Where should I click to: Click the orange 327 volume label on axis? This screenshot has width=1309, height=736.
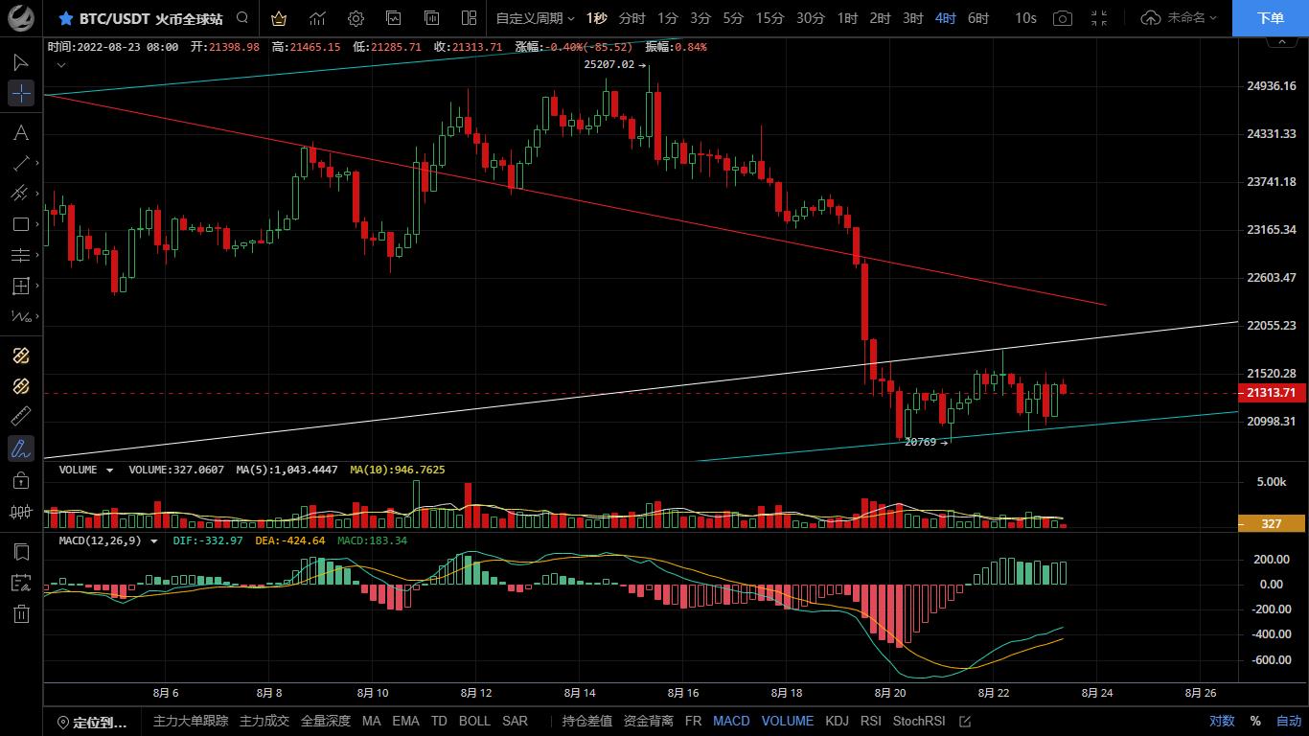(1272, 524)
